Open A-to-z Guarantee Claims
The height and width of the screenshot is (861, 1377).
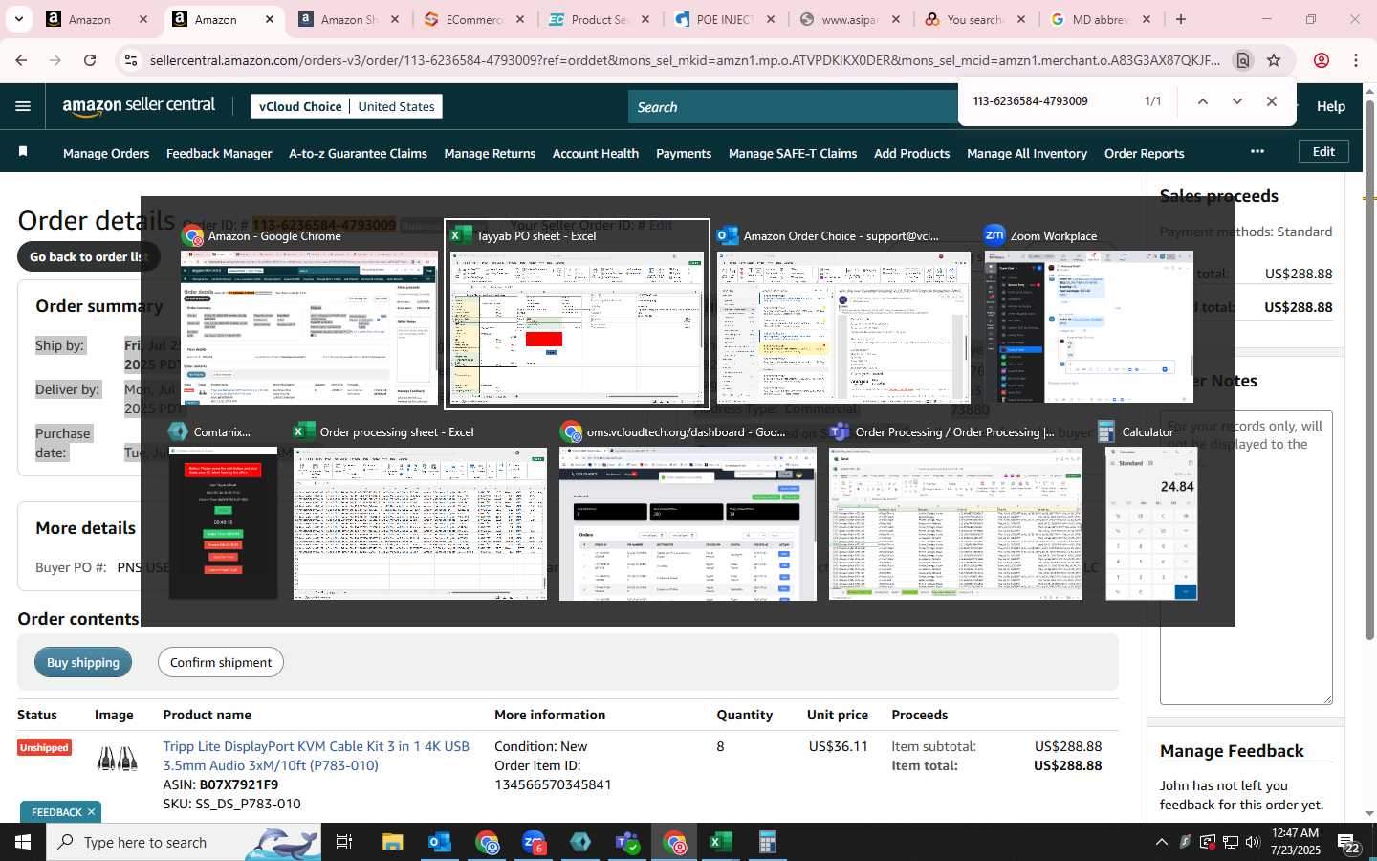pyautogui.click(x=358, y=153)
